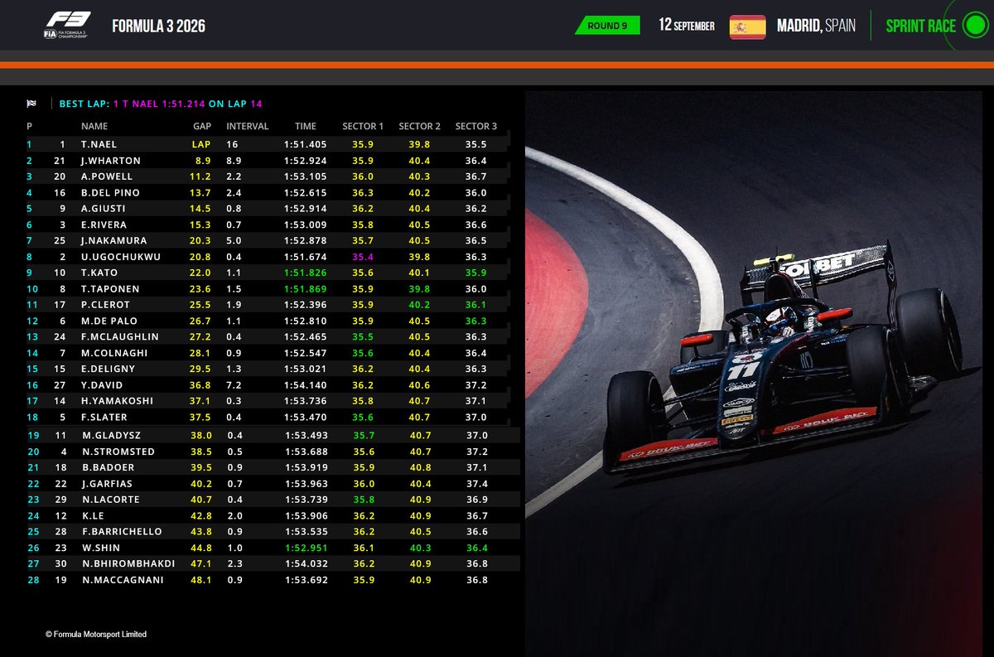Click Y.DAVID's lap time 1:54.140
Screen dimensions: 994x657
[x=306, y=384]
